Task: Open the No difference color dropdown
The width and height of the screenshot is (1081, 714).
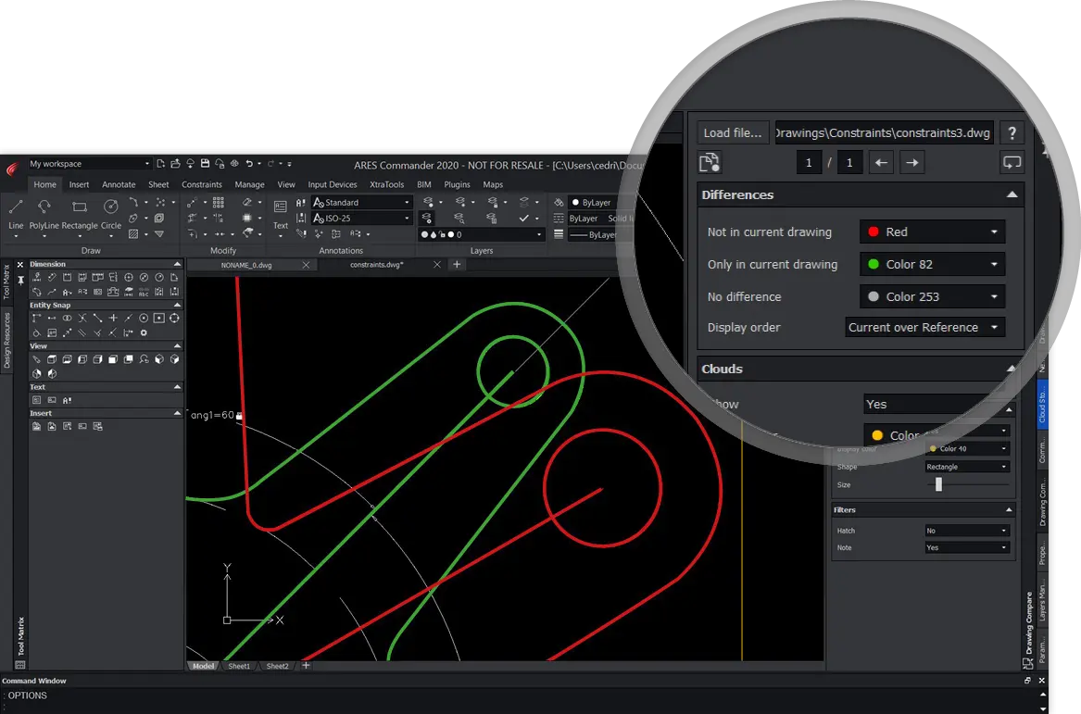Action: [x=932, y=296]
